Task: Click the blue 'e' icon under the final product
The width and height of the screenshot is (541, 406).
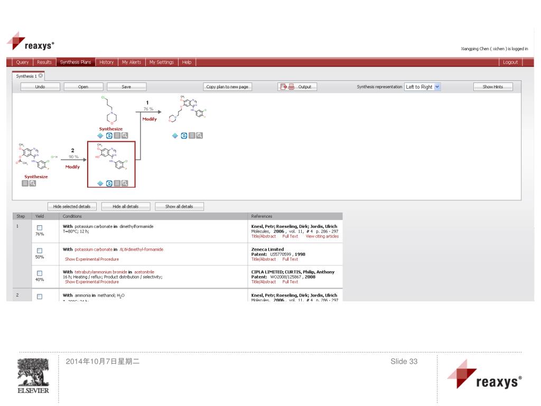Action: tap(184, 136)
